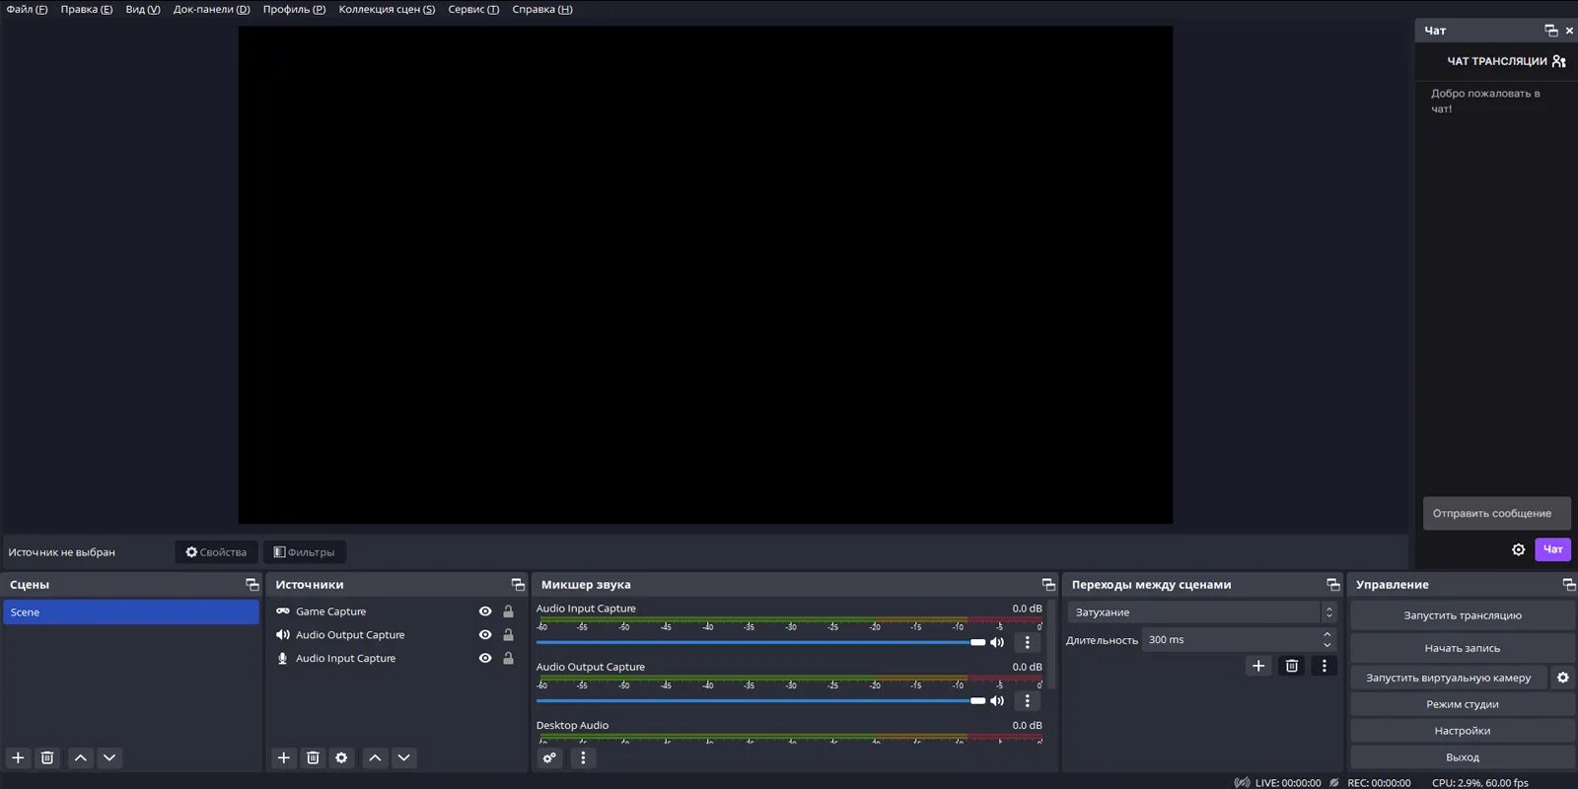Open the Правка menu
Image resolution: width=1578 pixels, height=789 pixels.
(x=87, y=9)
